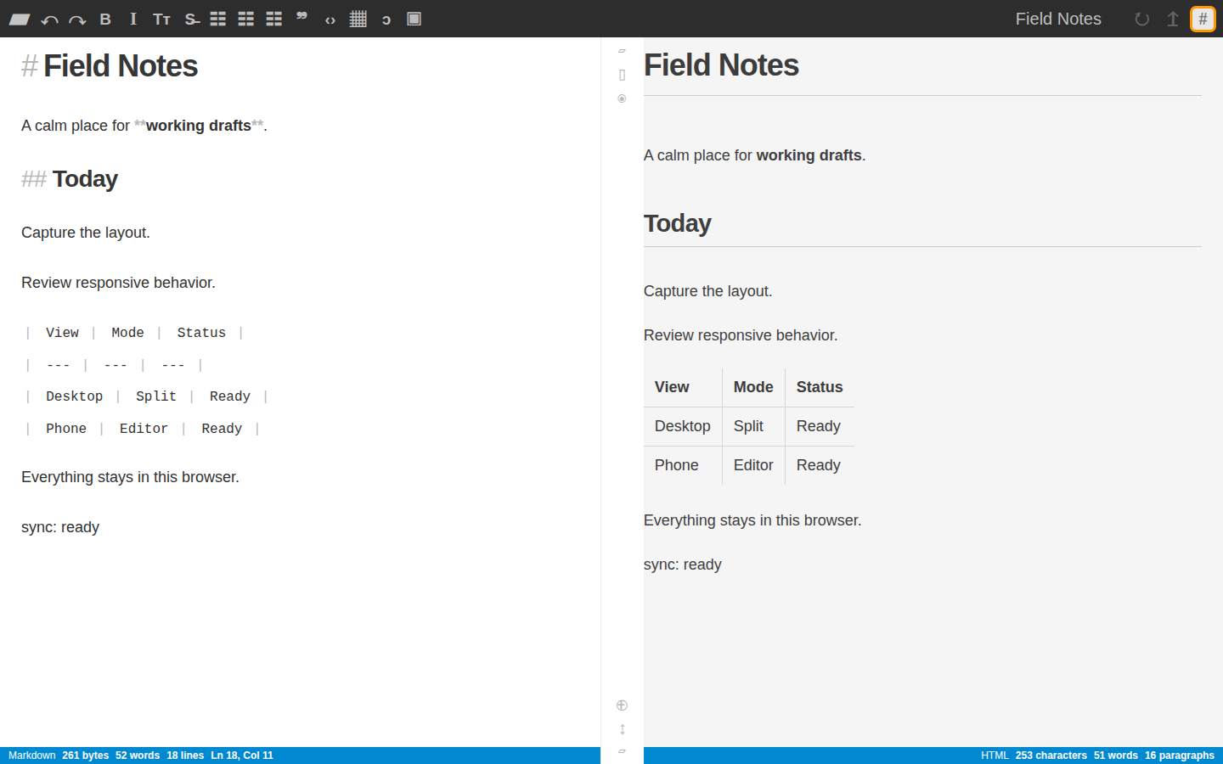The height and width of the screenshot is (764, 1223).
Task: Click the upward-arrow publish icon
Action: pyautogui.click(x=1173, y=19)
